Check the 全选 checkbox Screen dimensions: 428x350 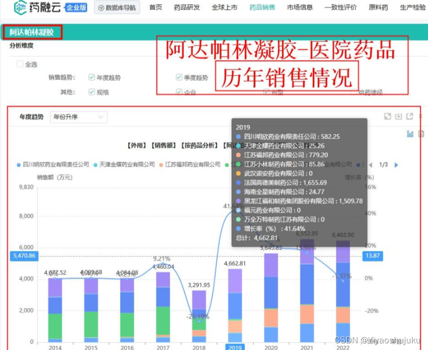coord(20,64)
